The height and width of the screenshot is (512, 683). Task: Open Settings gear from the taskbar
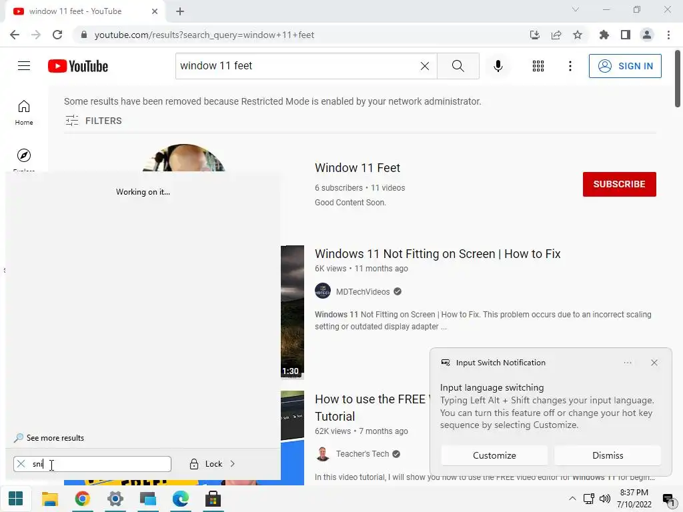pyautogui.click(x=115, y=499)
